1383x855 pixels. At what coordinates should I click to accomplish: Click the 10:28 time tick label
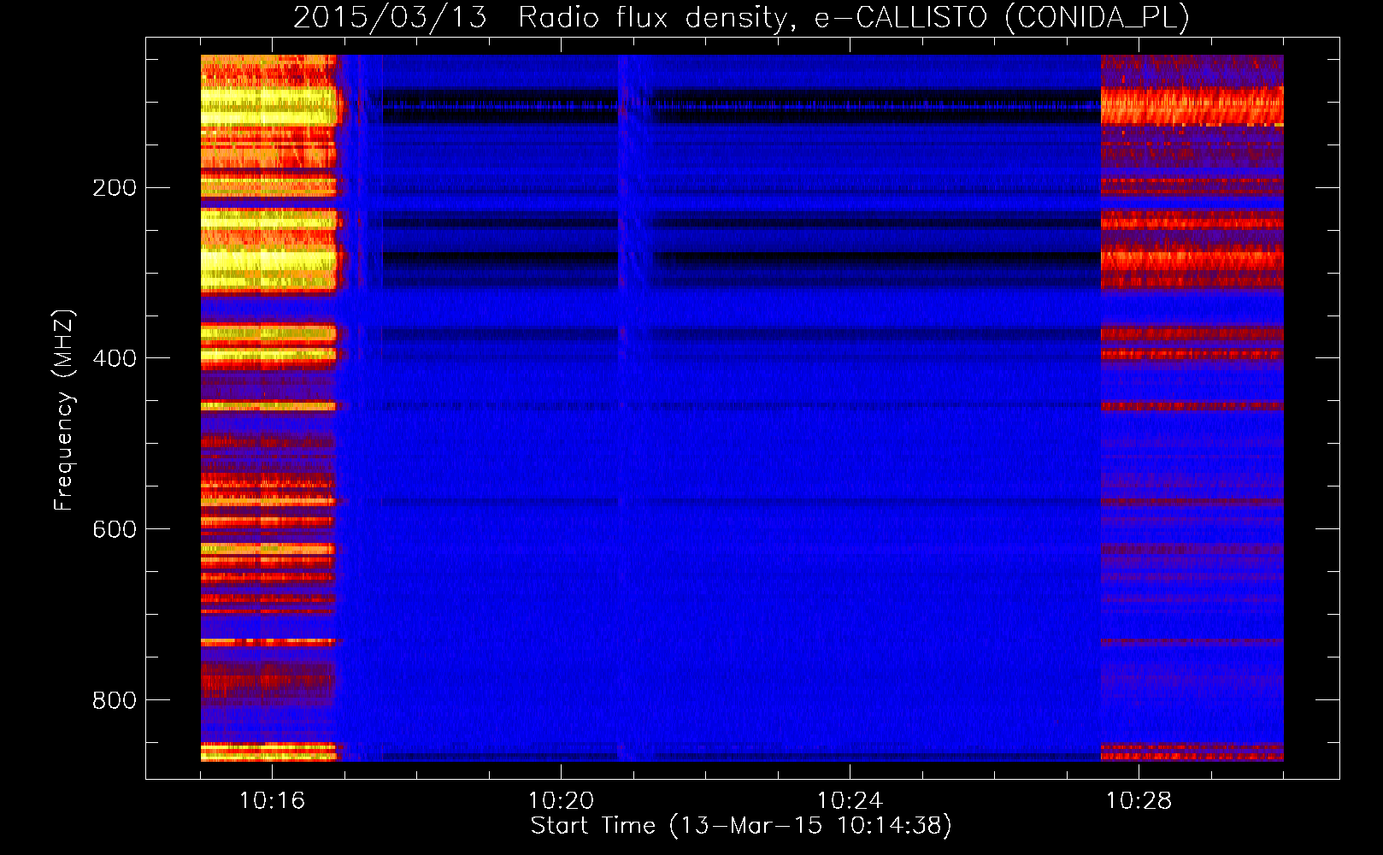(x=1139, y=801)
